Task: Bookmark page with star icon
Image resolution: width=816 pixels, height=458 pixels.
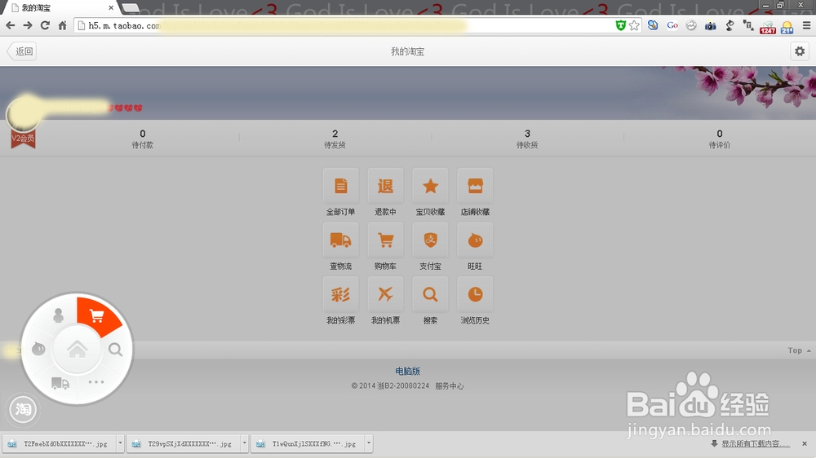Action: pyautogui.click(x=634, y=25)
